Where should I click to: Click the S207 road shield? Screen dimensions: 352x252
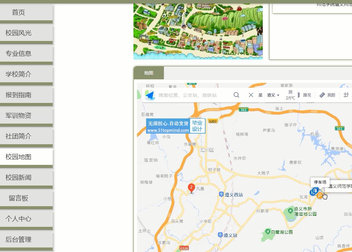[x=213, y=121]
